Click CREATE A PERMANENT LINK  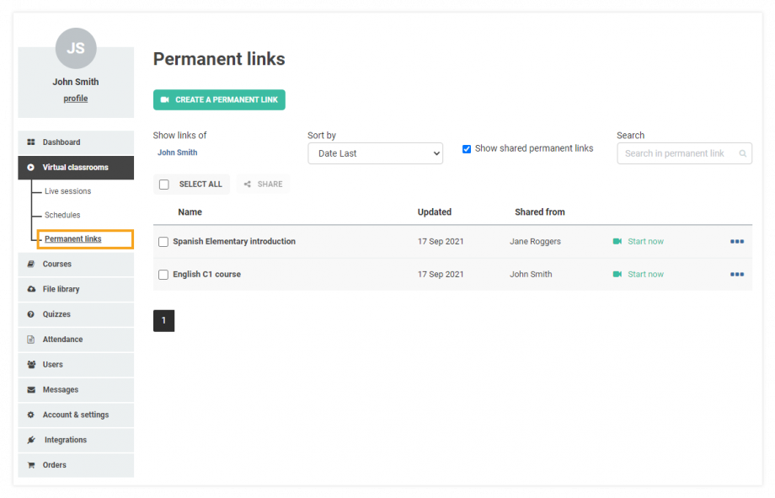[219, 99]
